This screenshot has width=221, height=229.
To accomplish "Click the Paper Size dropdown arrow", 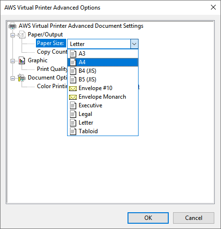I will tap(134, 44).
